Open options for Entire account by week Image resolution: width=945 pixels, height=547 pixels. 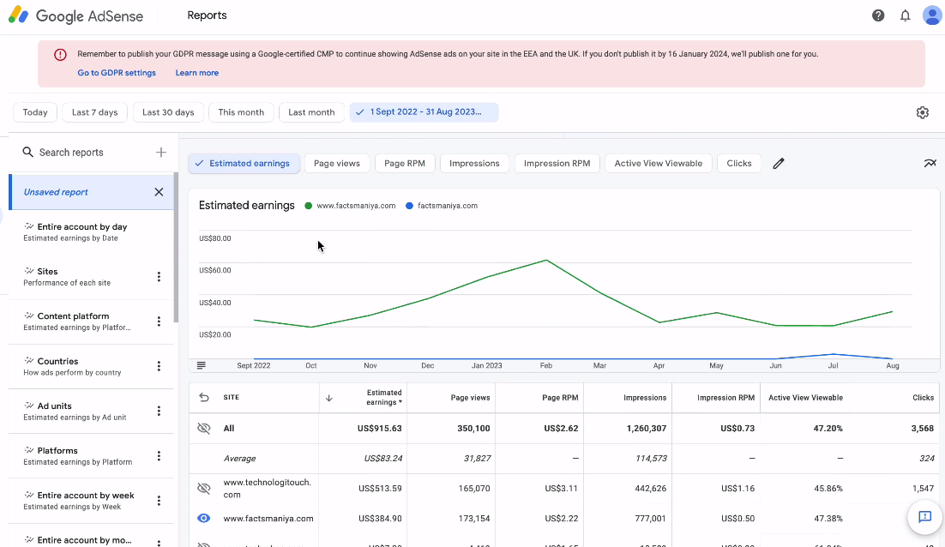click(159, 501)
